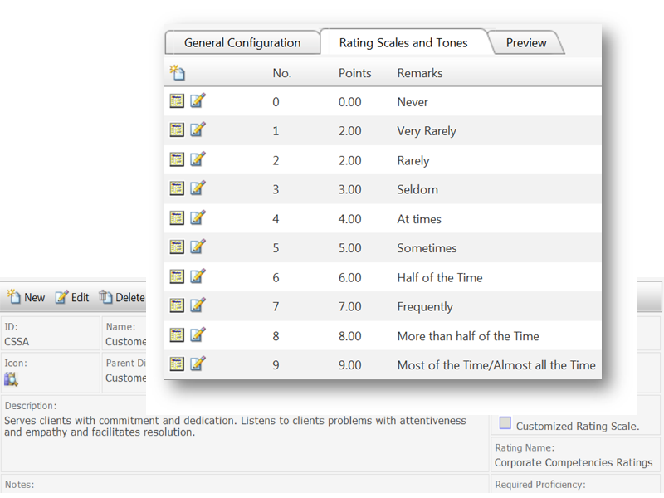Switch to the General Configuration tab
This screenshot has width=664, height=498.
click(x=242, y=43)
